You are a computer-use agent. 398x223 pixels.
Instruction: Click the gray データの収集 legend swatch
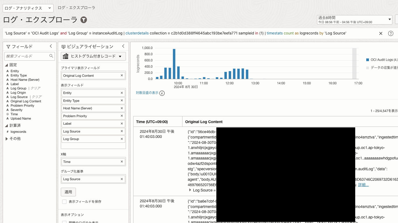tap(368, 68)
